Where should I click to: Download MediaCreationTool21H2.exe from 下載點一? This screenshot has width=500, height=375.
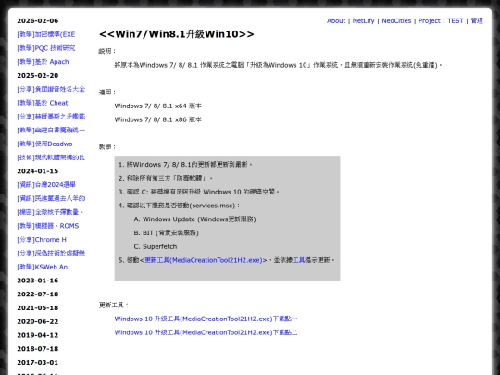click(x=206, y=319)
